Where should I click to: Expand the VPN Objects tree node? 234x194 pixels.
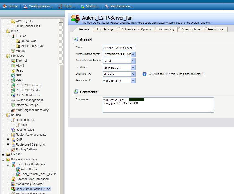tap(8, 21)
